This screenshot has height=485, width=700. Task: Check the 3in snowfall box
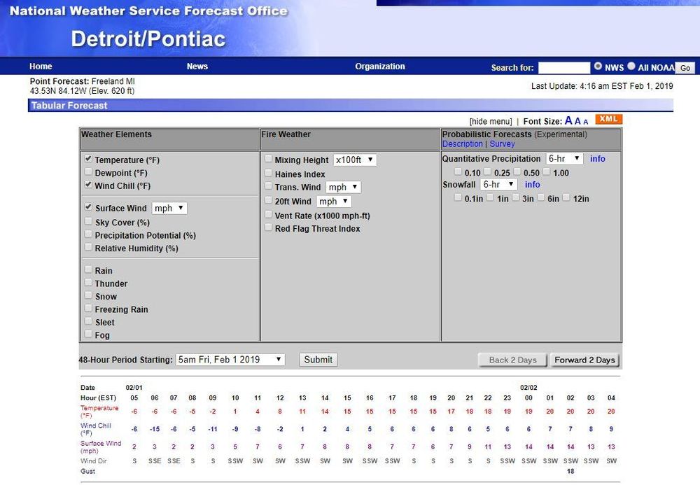(516, 197)
